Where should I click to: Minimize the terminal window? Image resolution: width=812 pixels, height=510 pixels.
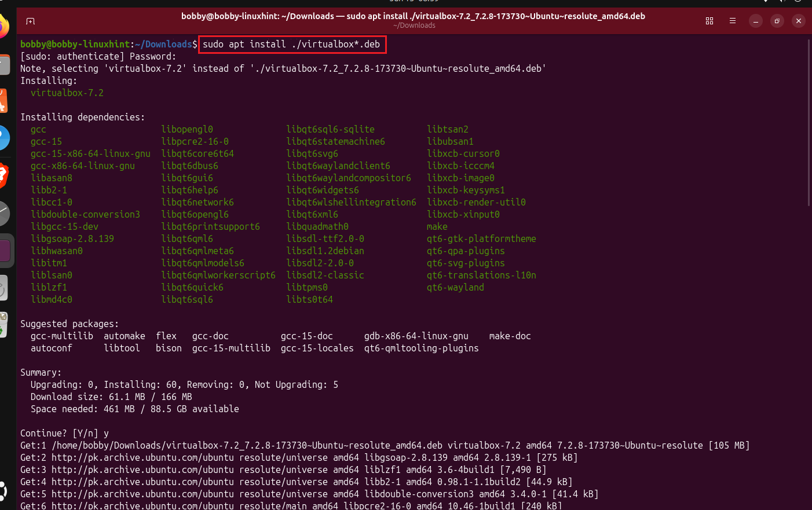[756, 21]
